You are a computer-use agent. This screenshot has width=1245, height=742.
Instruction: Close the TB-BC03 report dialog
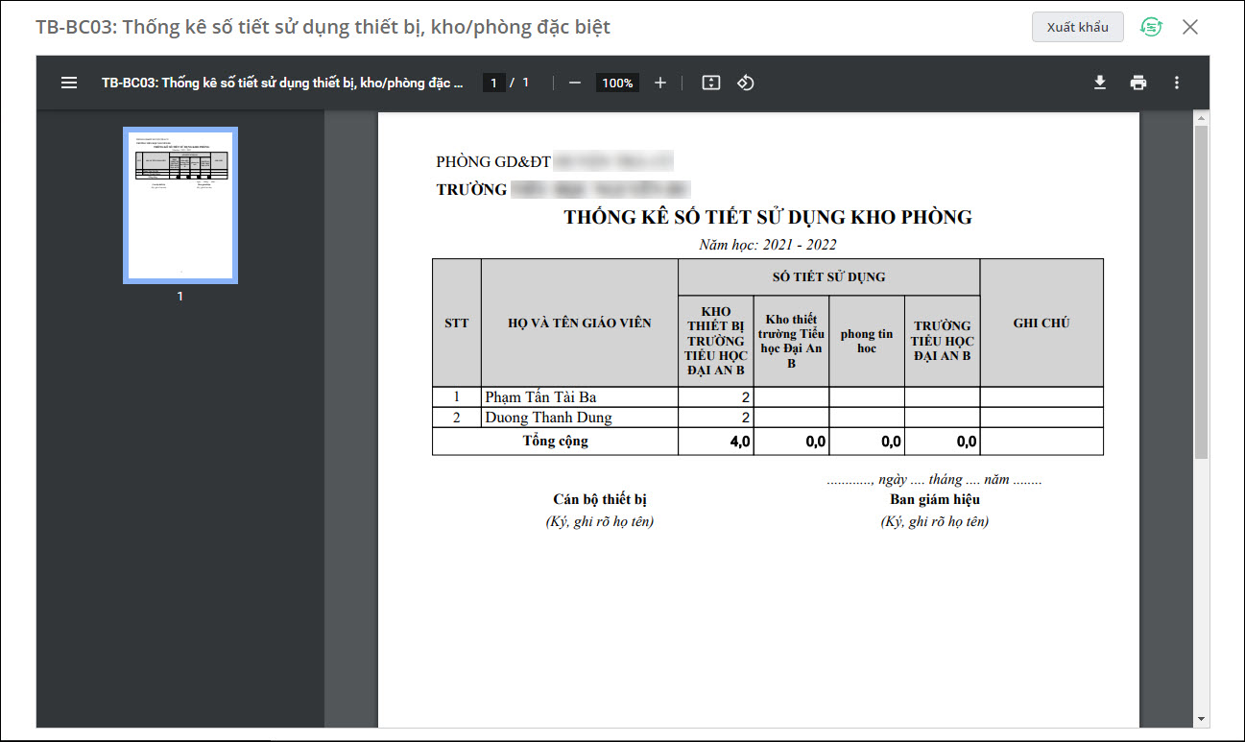pos(1190,27)
